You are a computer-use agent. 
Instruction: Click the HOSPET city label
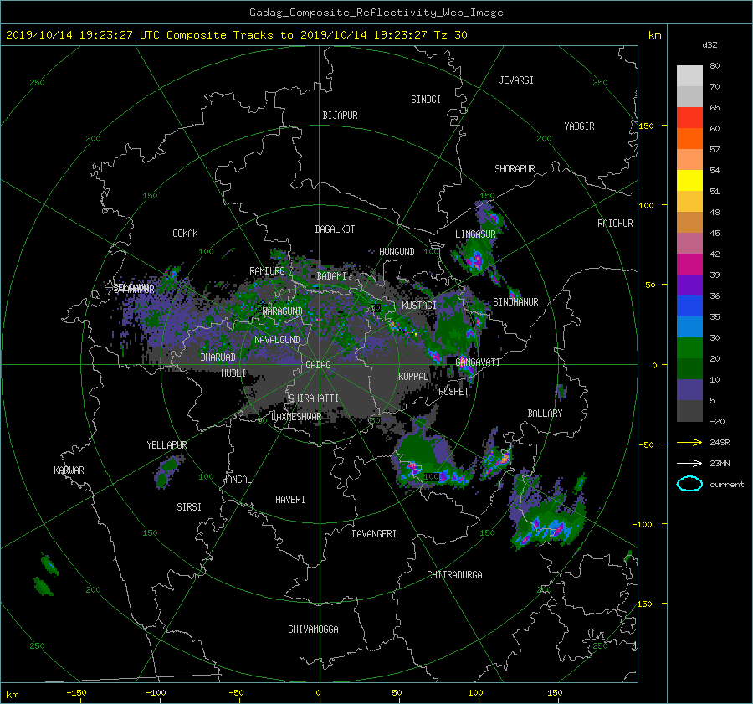453,392
